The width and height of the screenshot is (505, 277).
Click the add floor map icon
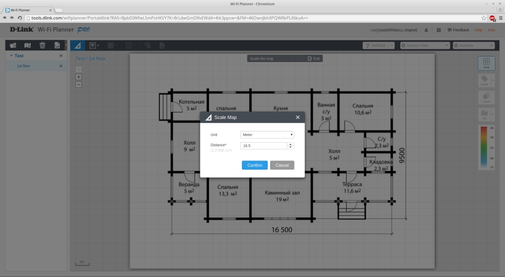28,45
